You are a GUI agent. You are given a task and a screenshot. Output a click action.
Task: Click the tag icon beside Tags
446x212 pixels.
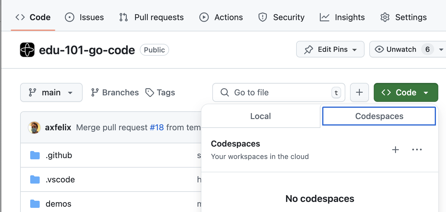150,93
